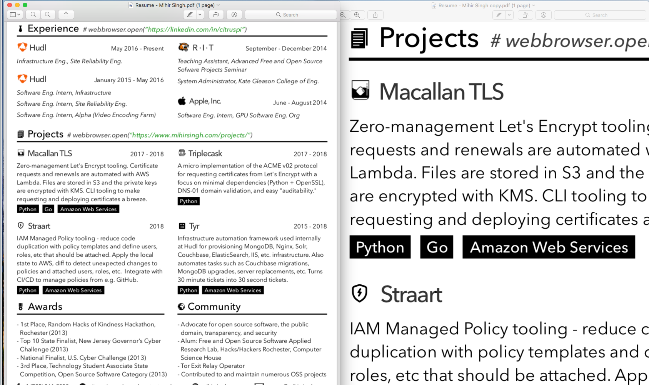Open sidebar view menu in front Preview window

pos(15,15)
